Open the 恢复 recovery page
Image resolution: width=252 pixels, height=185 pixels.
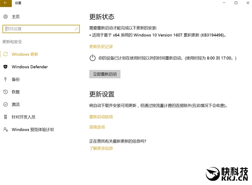click(16, 92)
